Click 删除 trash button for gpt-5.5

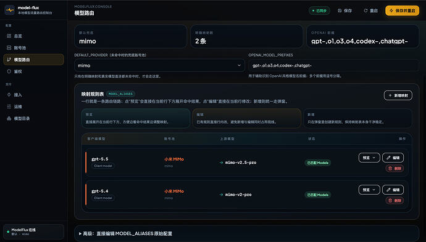(x=395, y=168)
